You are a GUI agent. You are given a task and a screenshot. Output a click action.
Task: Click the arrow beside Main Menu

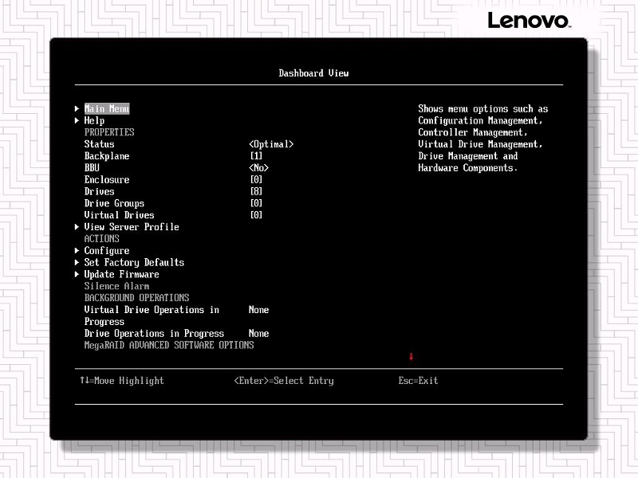[x=77, y=109]
